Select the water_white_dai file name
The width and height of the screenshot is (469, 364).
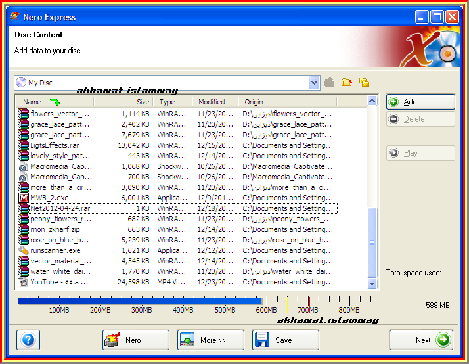60,271
